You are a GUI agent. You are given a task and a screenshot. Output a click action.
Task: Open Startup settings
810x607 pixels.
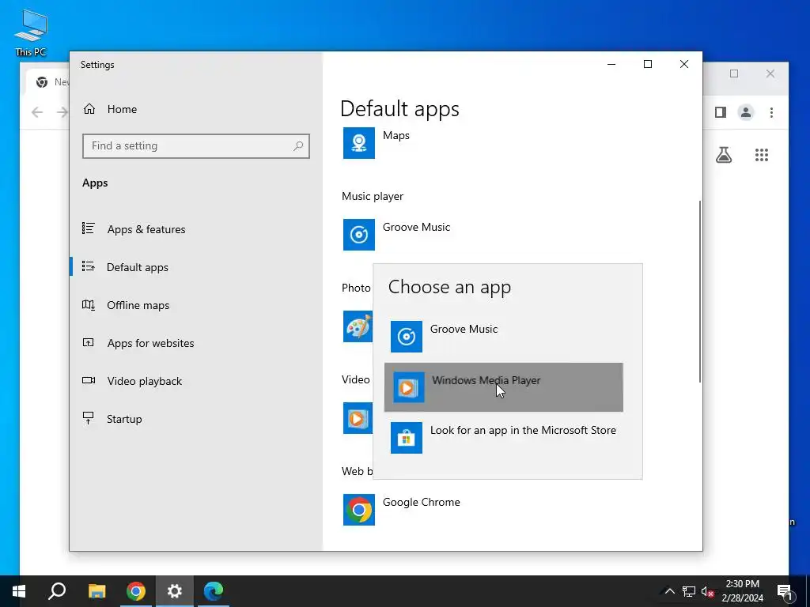coord(196,419)
